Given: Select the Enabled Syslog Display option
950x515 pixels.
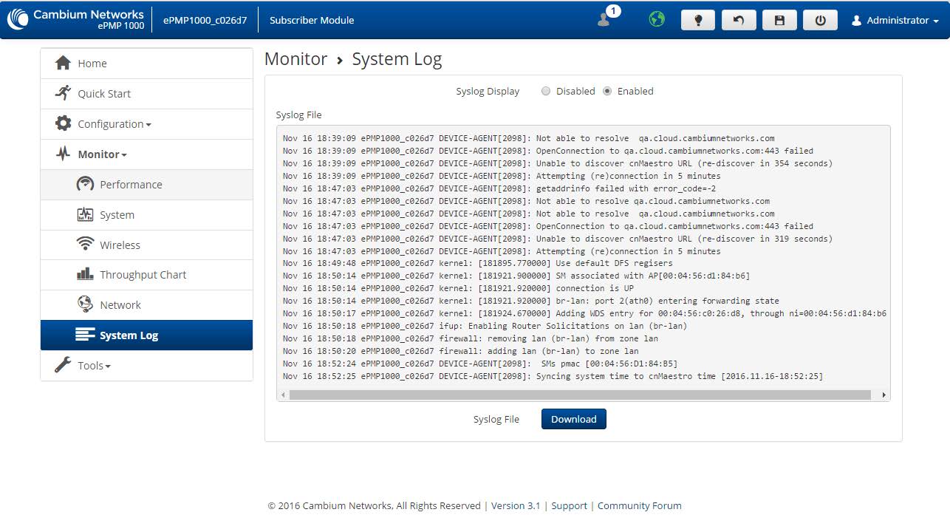Looking at the screenshot, I should [x=607, y=92].
